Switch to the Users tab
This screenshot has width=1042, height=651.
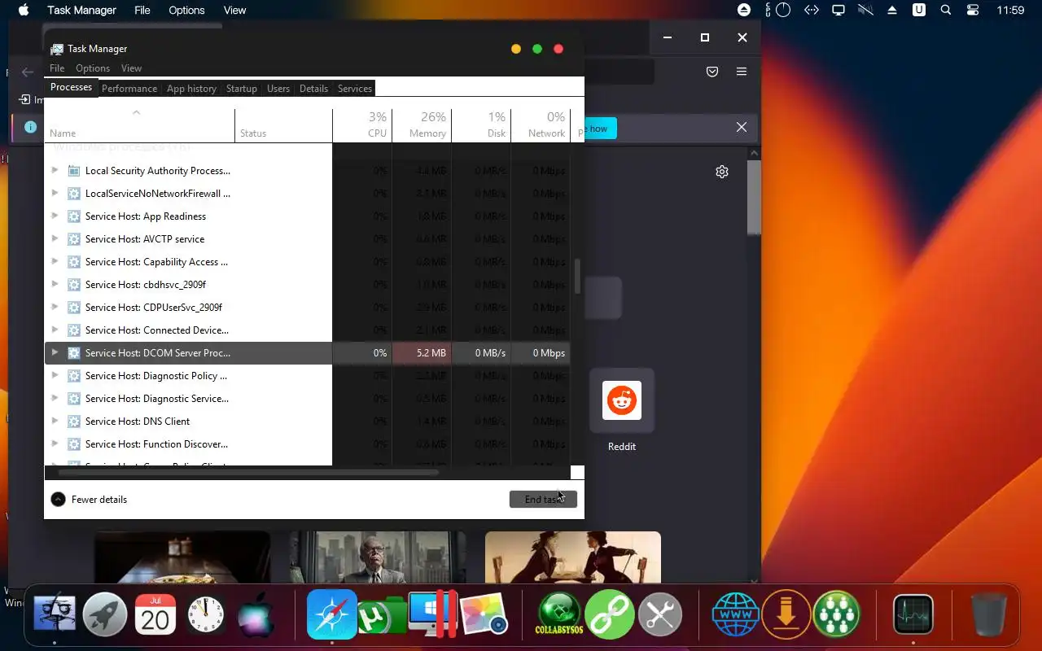pyautogui.click(x=278, y=89)
